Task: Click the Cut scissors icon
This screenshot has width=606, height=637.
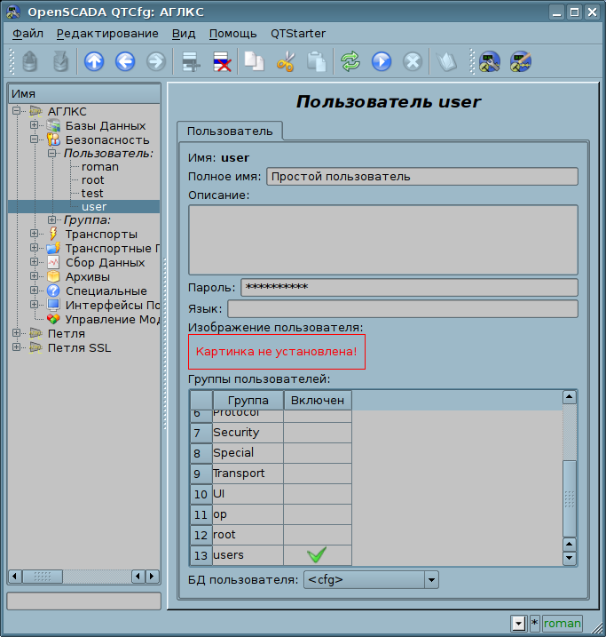Action: click(286, 62)
